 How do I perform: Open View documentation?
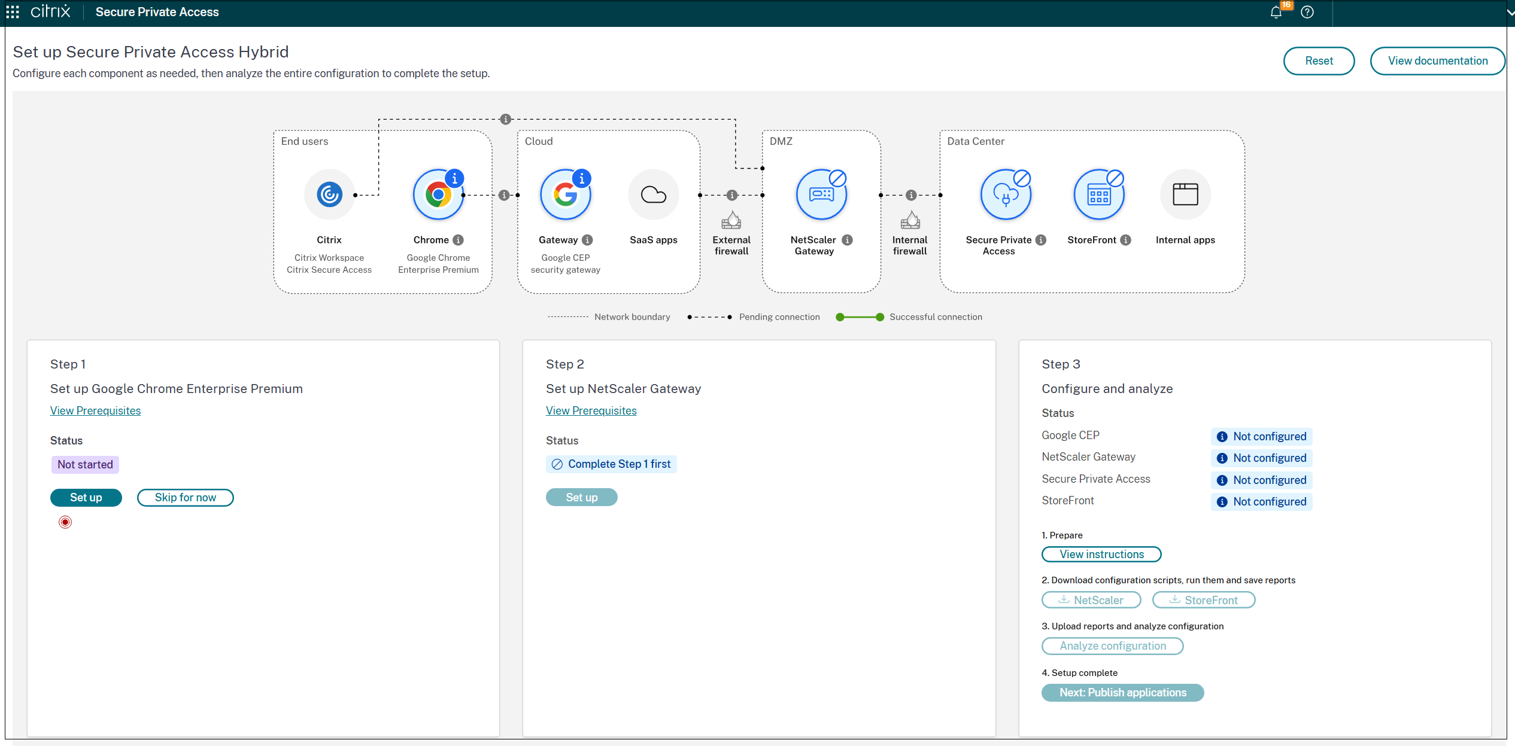click(1437, 61)
